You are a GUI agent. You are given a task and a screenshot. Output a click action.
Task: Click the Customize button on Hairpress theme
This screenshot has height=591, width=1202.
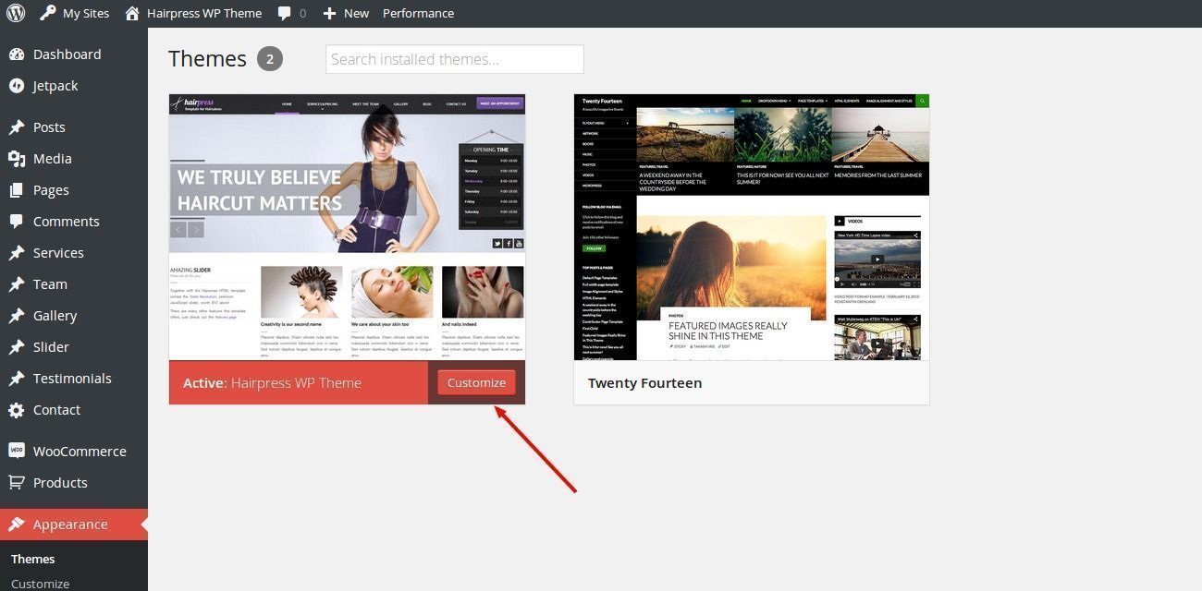point(476,382)
